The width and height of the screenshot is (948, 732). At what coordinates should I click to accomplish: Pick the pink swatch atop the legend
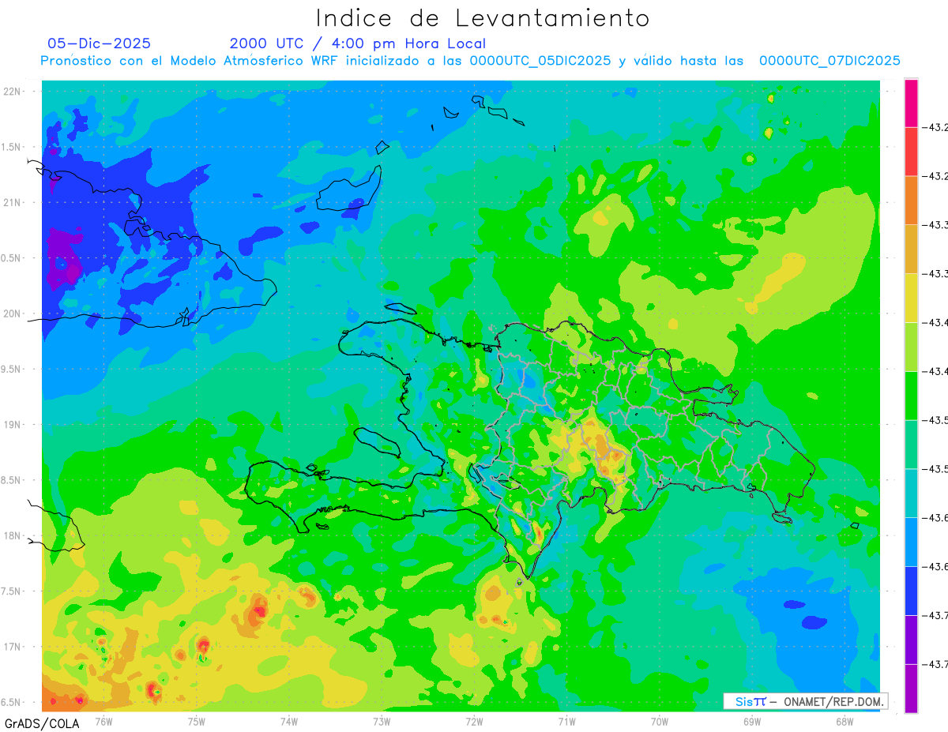coord(911,103)
